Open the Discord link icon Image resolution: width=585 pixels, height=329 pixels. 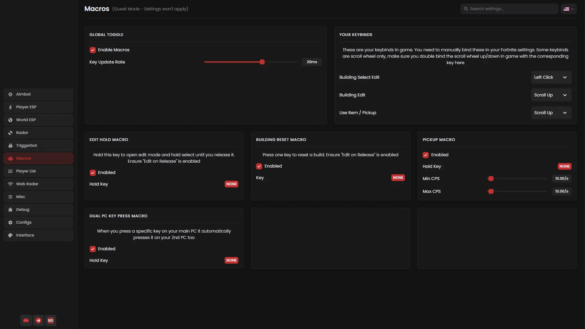click(x=26, y=320)
